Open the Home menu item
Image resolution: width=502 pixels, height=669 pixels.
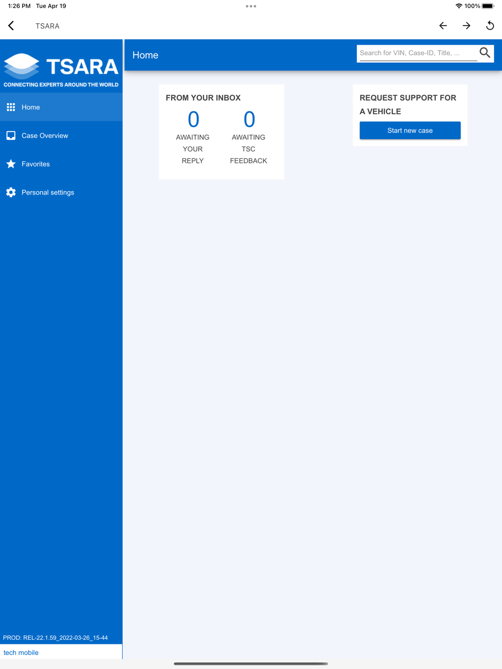point(61,107)
